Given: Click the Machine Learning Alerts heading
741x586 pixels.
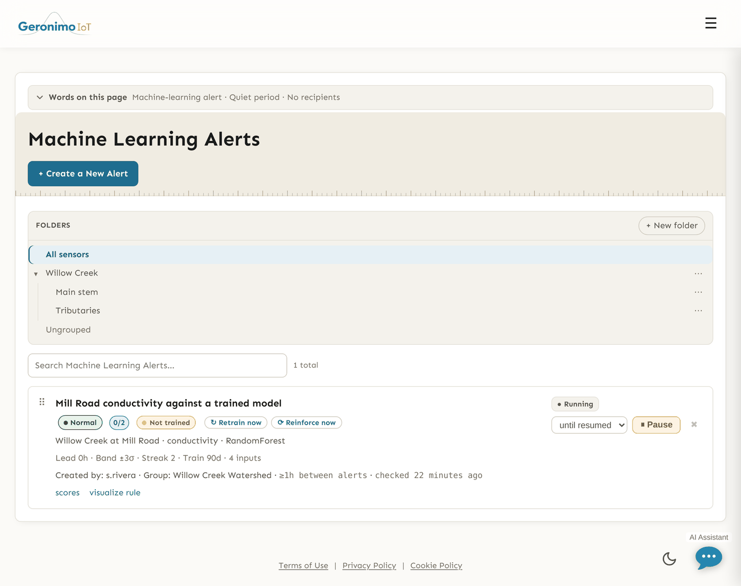Looking at the screenshot, I should [144, 139].
